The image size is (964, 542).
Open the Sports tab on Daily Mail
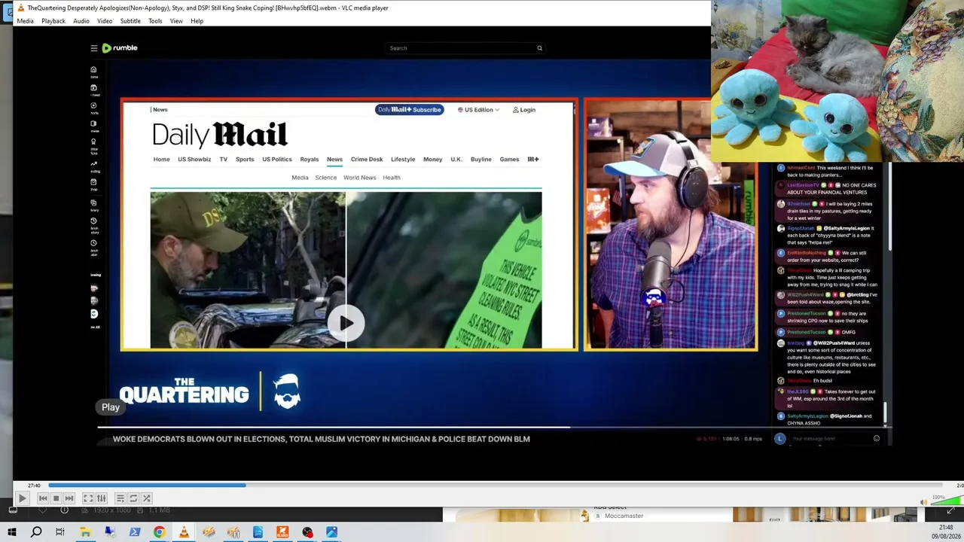point(245,160)
